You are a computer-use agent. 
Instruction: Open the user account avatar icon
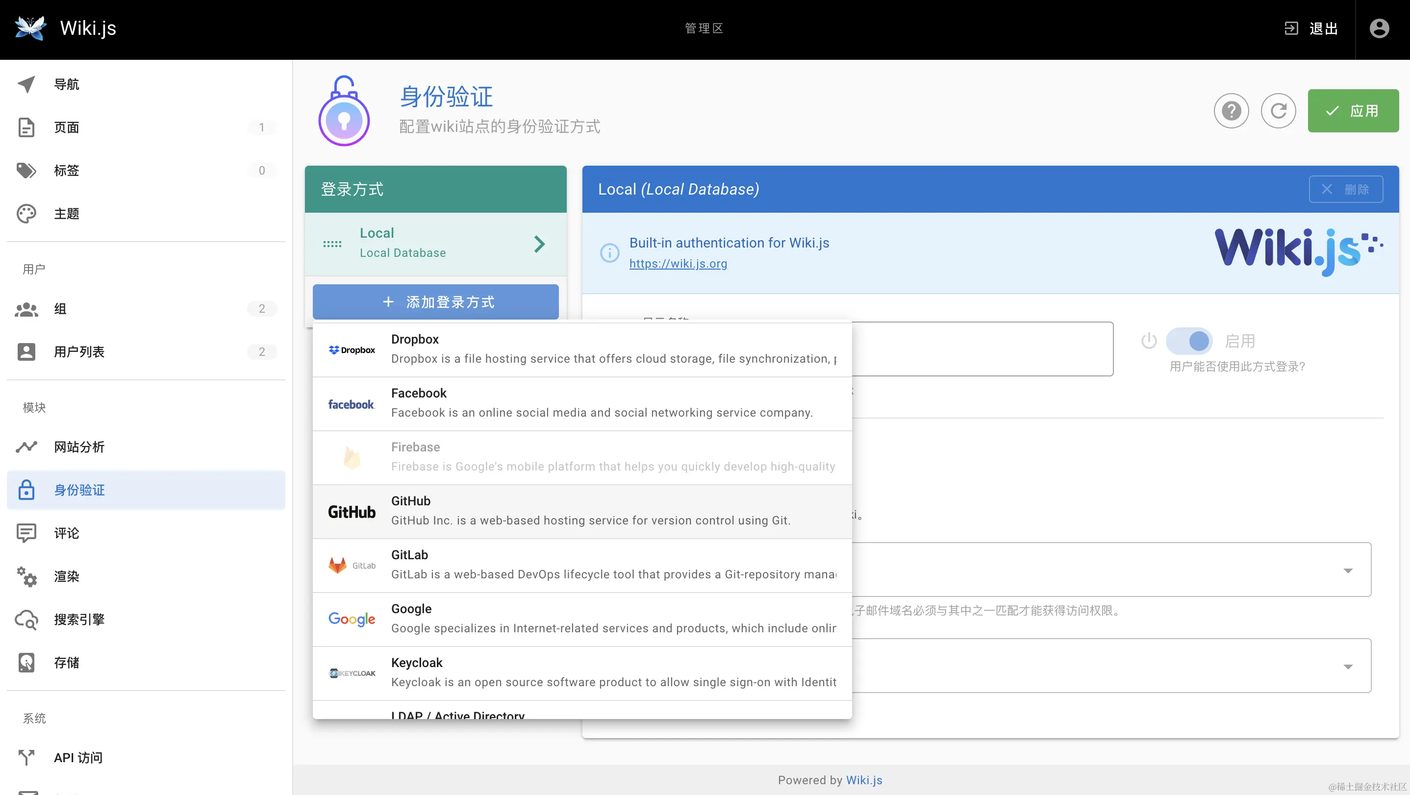pos(1379,28)
